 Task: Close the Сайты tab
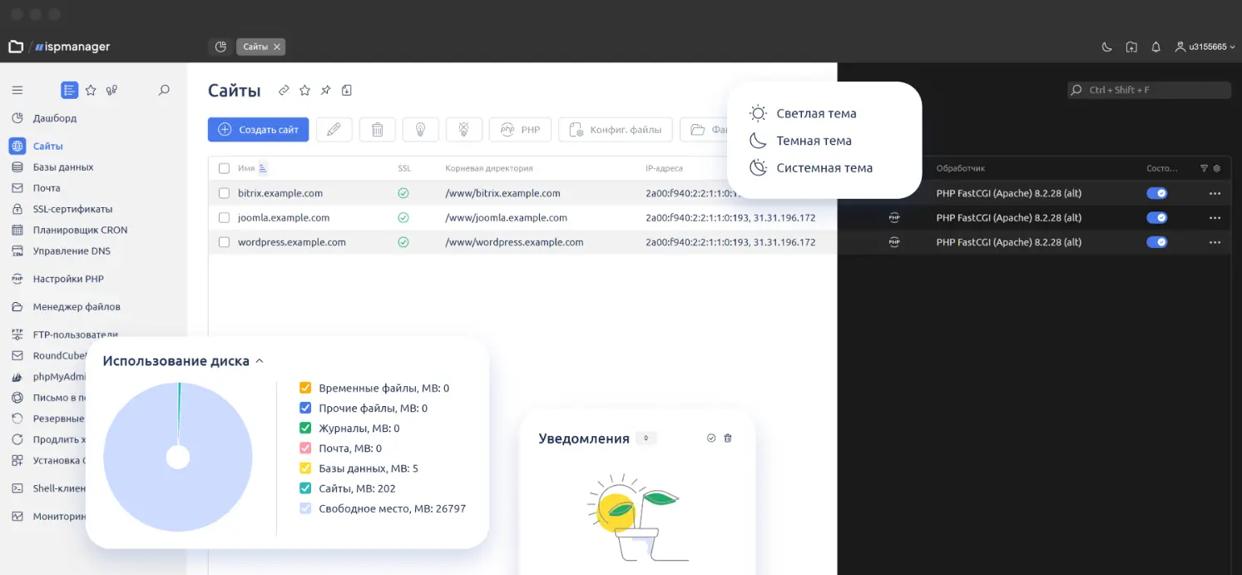coord(277,47)
